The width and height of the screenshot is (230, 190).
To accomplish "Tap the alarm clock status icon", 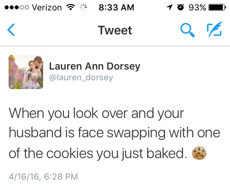I will click(x=180, y=7).
